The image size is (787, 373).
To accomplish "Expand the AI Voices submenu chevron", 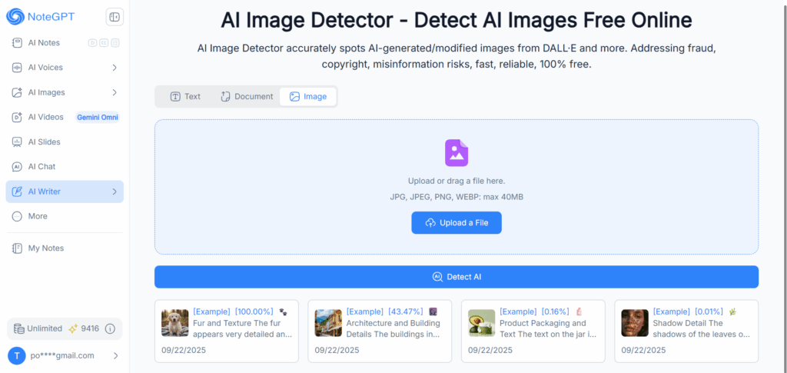I will [x=115, y=67].
